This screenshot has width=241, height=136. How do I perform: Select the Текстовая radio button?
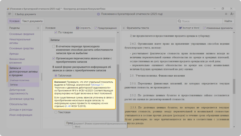pyautogui.click(x=56, y=112)
